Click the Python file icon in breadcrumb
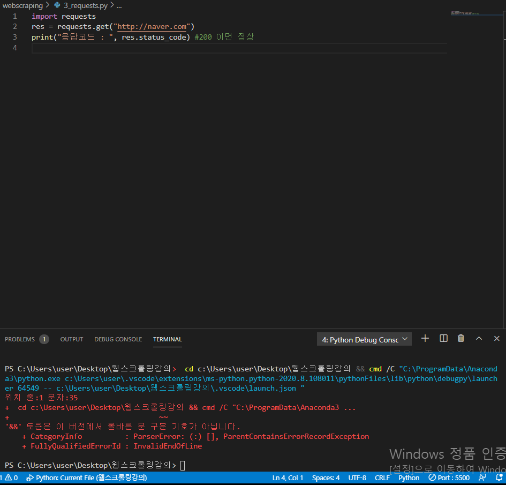 point(57,5)
